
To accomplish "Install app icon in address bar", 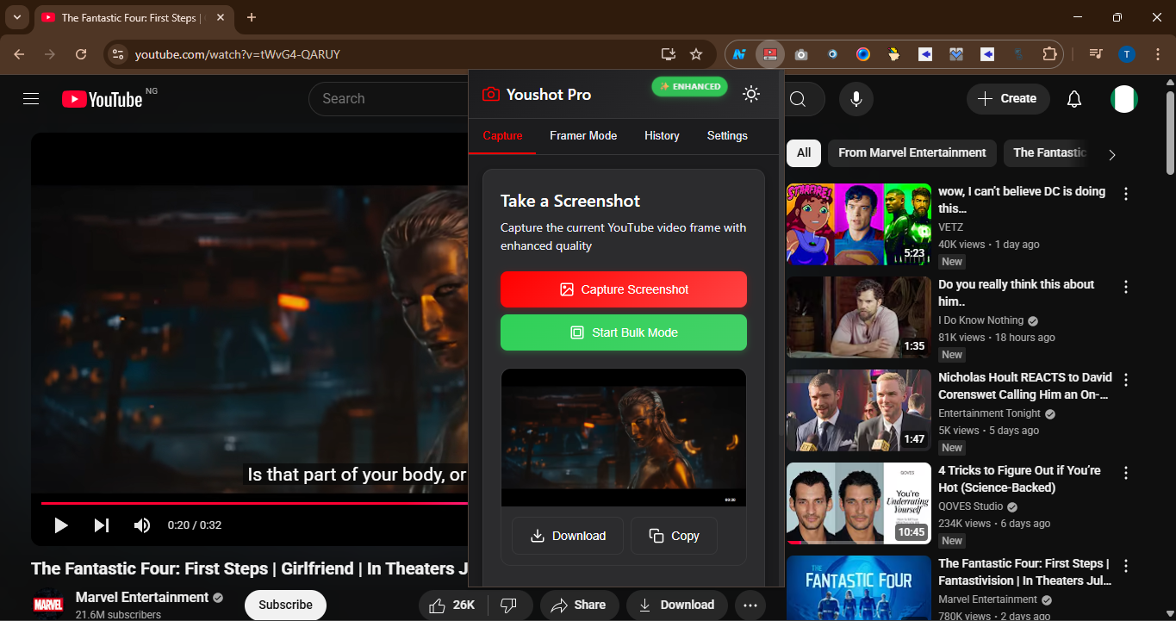I will 669,54.
